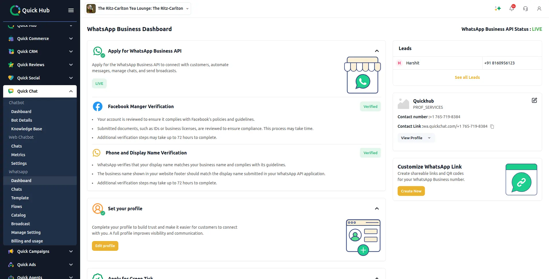Click the Harshit lead avatar icon
Viewport: 549px width, 279px height.
pos(399,63)
